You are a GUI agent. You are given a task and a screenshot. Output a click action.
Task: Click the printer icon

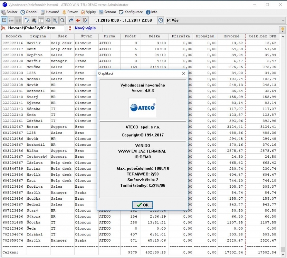48,20
